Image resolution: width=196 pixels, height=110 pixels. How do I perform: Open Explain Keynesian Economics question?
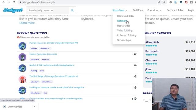click(x=43, y=54)
